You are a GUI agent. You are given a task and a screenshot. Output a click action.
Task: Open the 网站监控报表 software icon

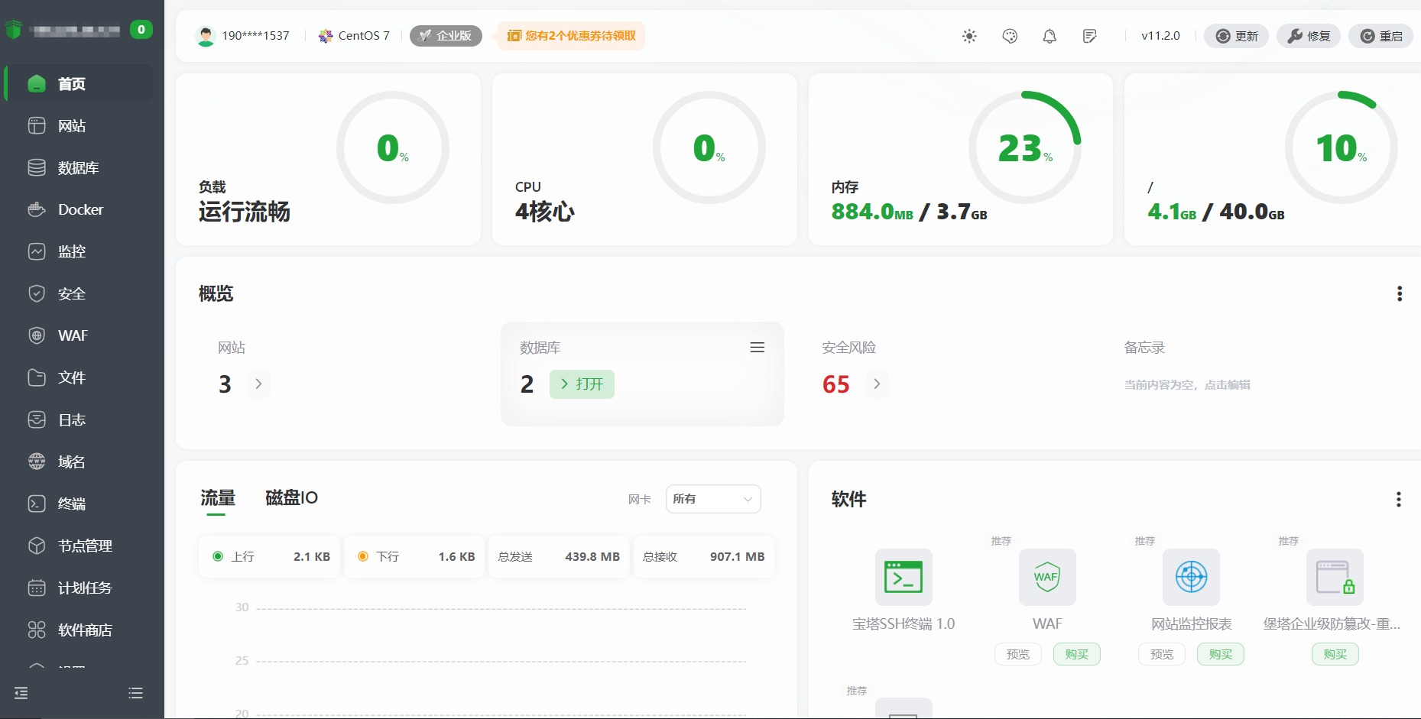(x=1190, y=578)
